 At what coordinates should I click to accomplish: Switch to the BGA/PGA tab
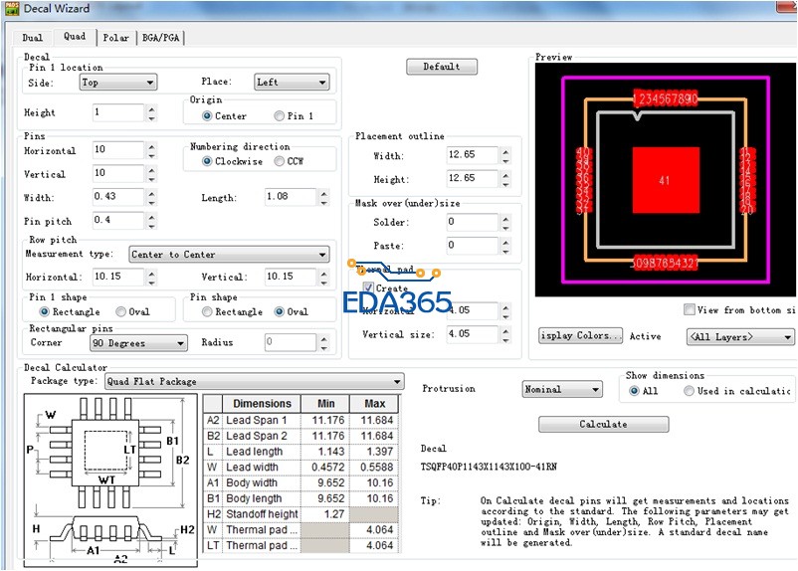pyautogui.click(x=161, y=38)
